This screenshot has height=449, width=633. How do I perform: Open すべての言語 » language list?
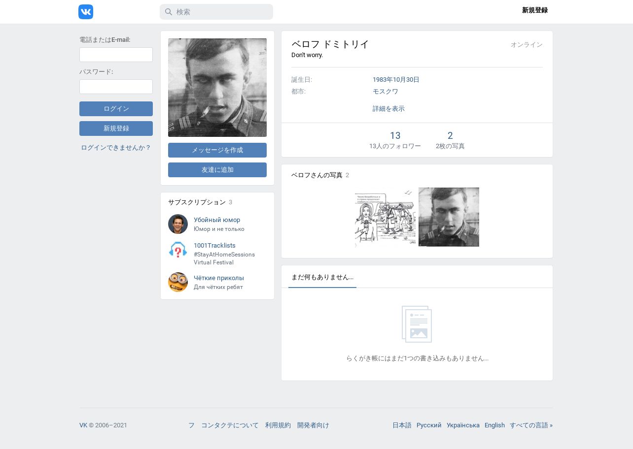click(531, 425)
